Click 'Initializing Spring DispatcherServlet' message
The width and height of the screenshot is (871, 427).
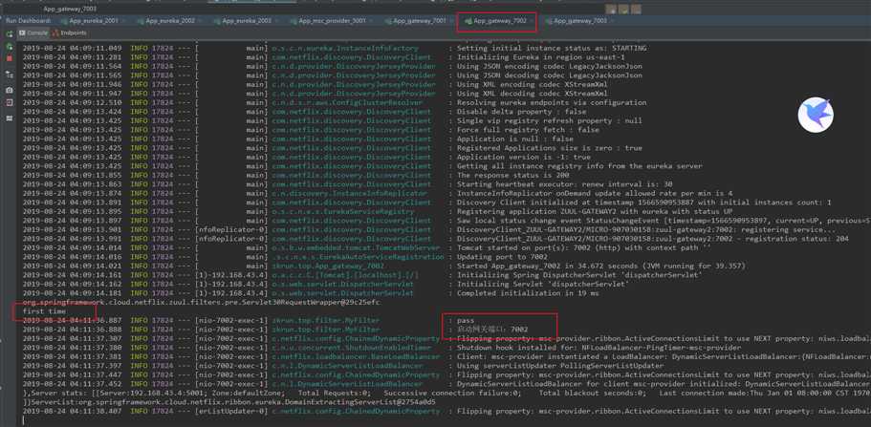tap(579, 275)
